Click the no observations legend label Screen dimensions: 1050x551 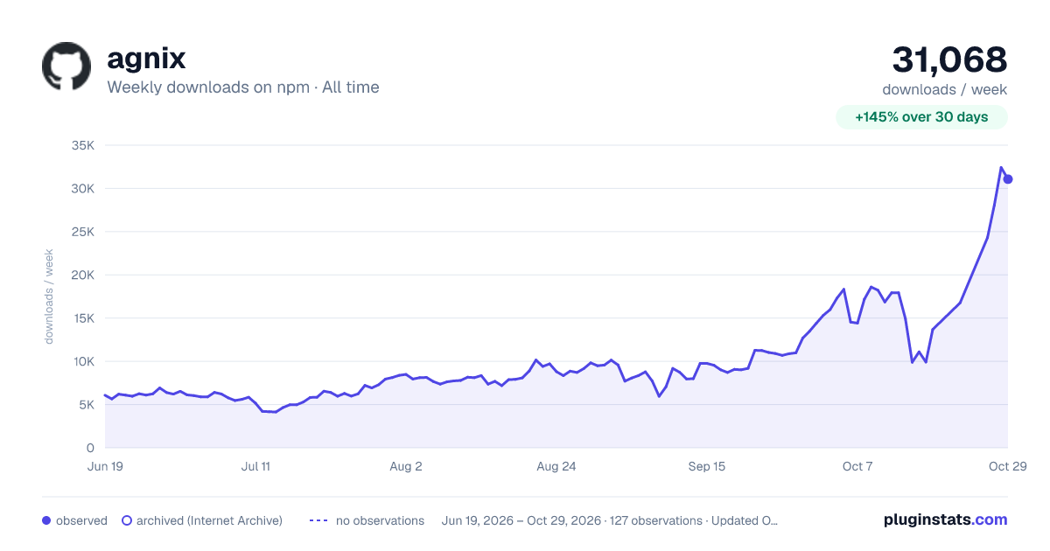[380, 520]
